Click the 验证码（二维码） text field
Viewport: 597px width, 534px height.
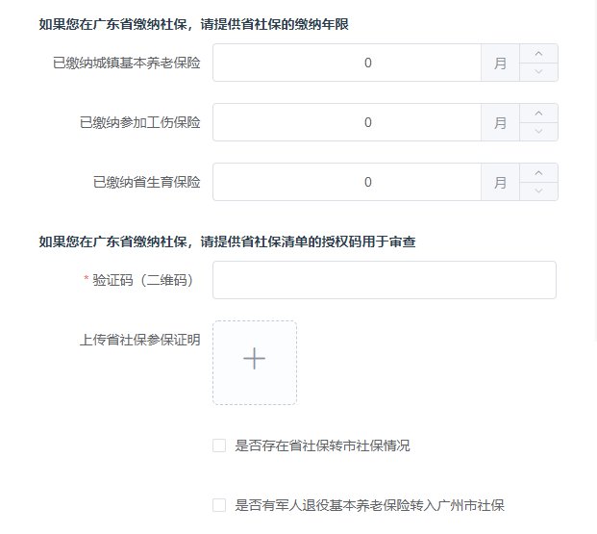coord(385,280)
